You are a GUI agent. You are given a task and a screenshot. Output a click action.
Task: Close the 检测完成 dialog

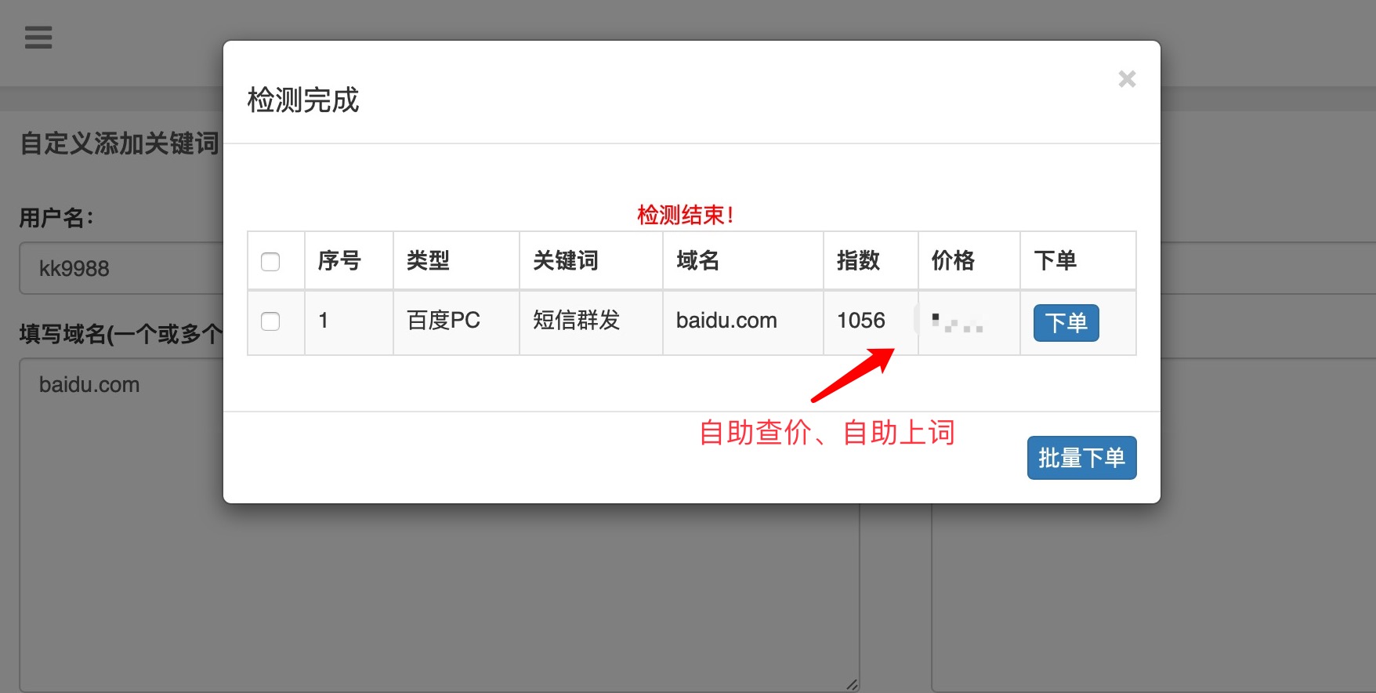tap(1127, 78)
